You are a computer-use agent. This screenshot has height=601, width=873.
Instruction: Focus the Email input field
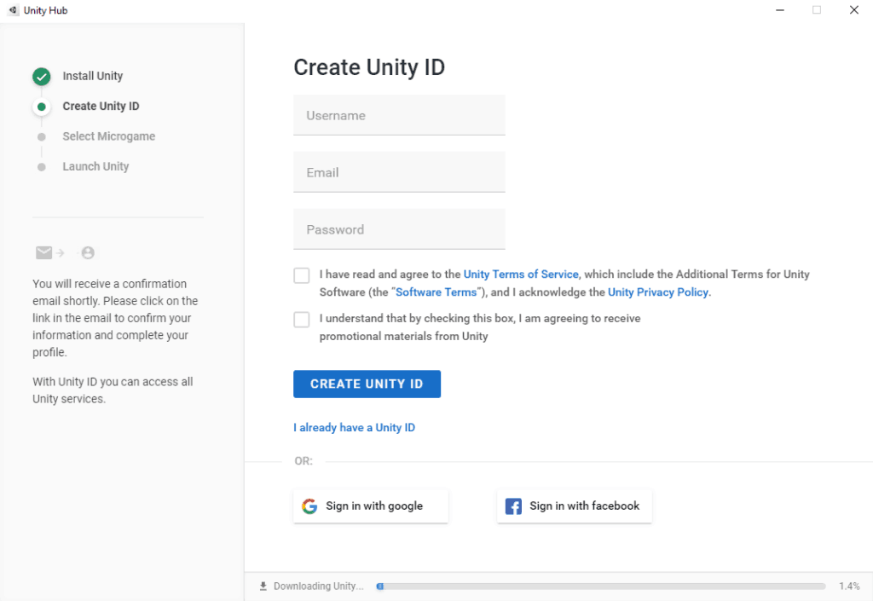pos(399,172)
